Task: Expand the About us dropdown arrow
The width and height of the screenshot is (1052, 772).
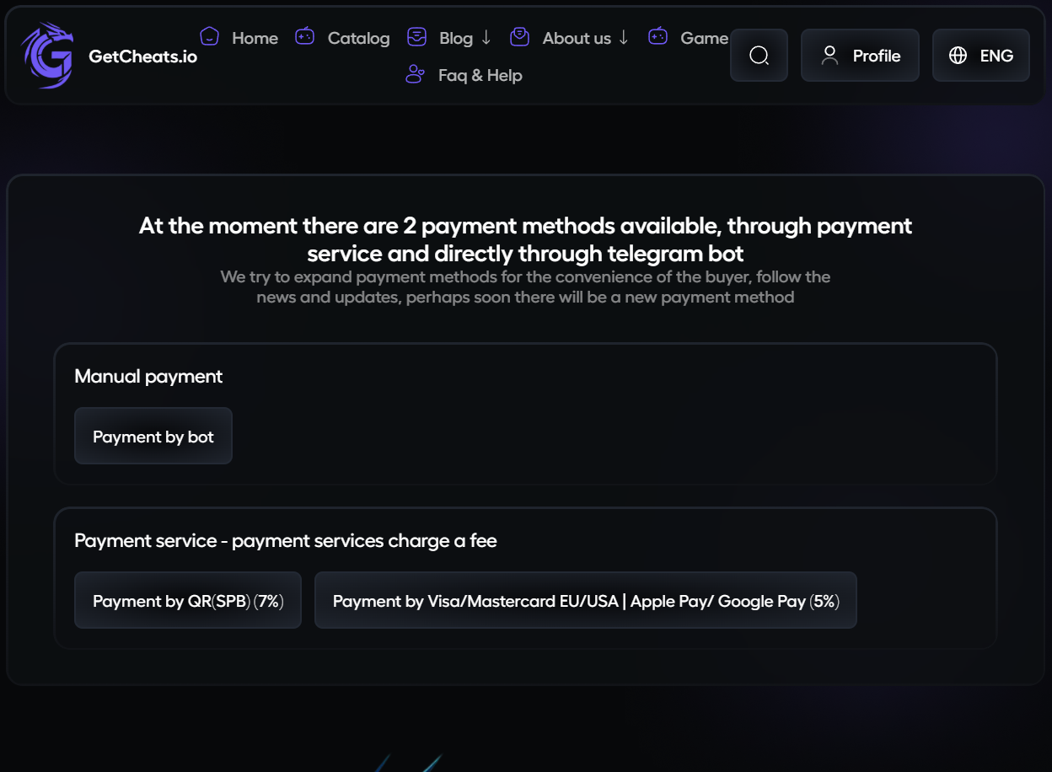Action: 624,38
